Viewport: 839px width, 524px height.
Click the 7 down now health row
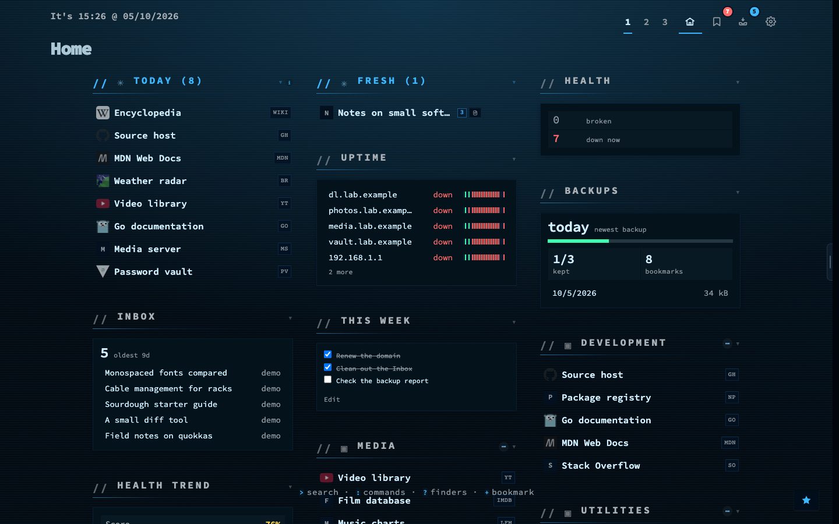640,139
